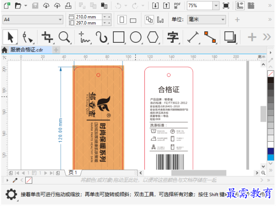Set landscape page orientation
The height and width of the screenshot is (206, 276).
coord(133,20)
